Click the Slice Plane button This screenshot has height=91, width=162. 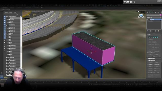151,75
